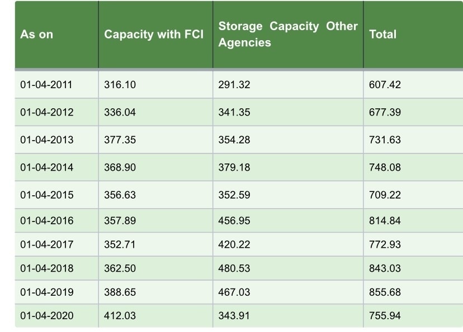Click the 772.93 total value
The image size is (463, 332).
pos(385,244)
